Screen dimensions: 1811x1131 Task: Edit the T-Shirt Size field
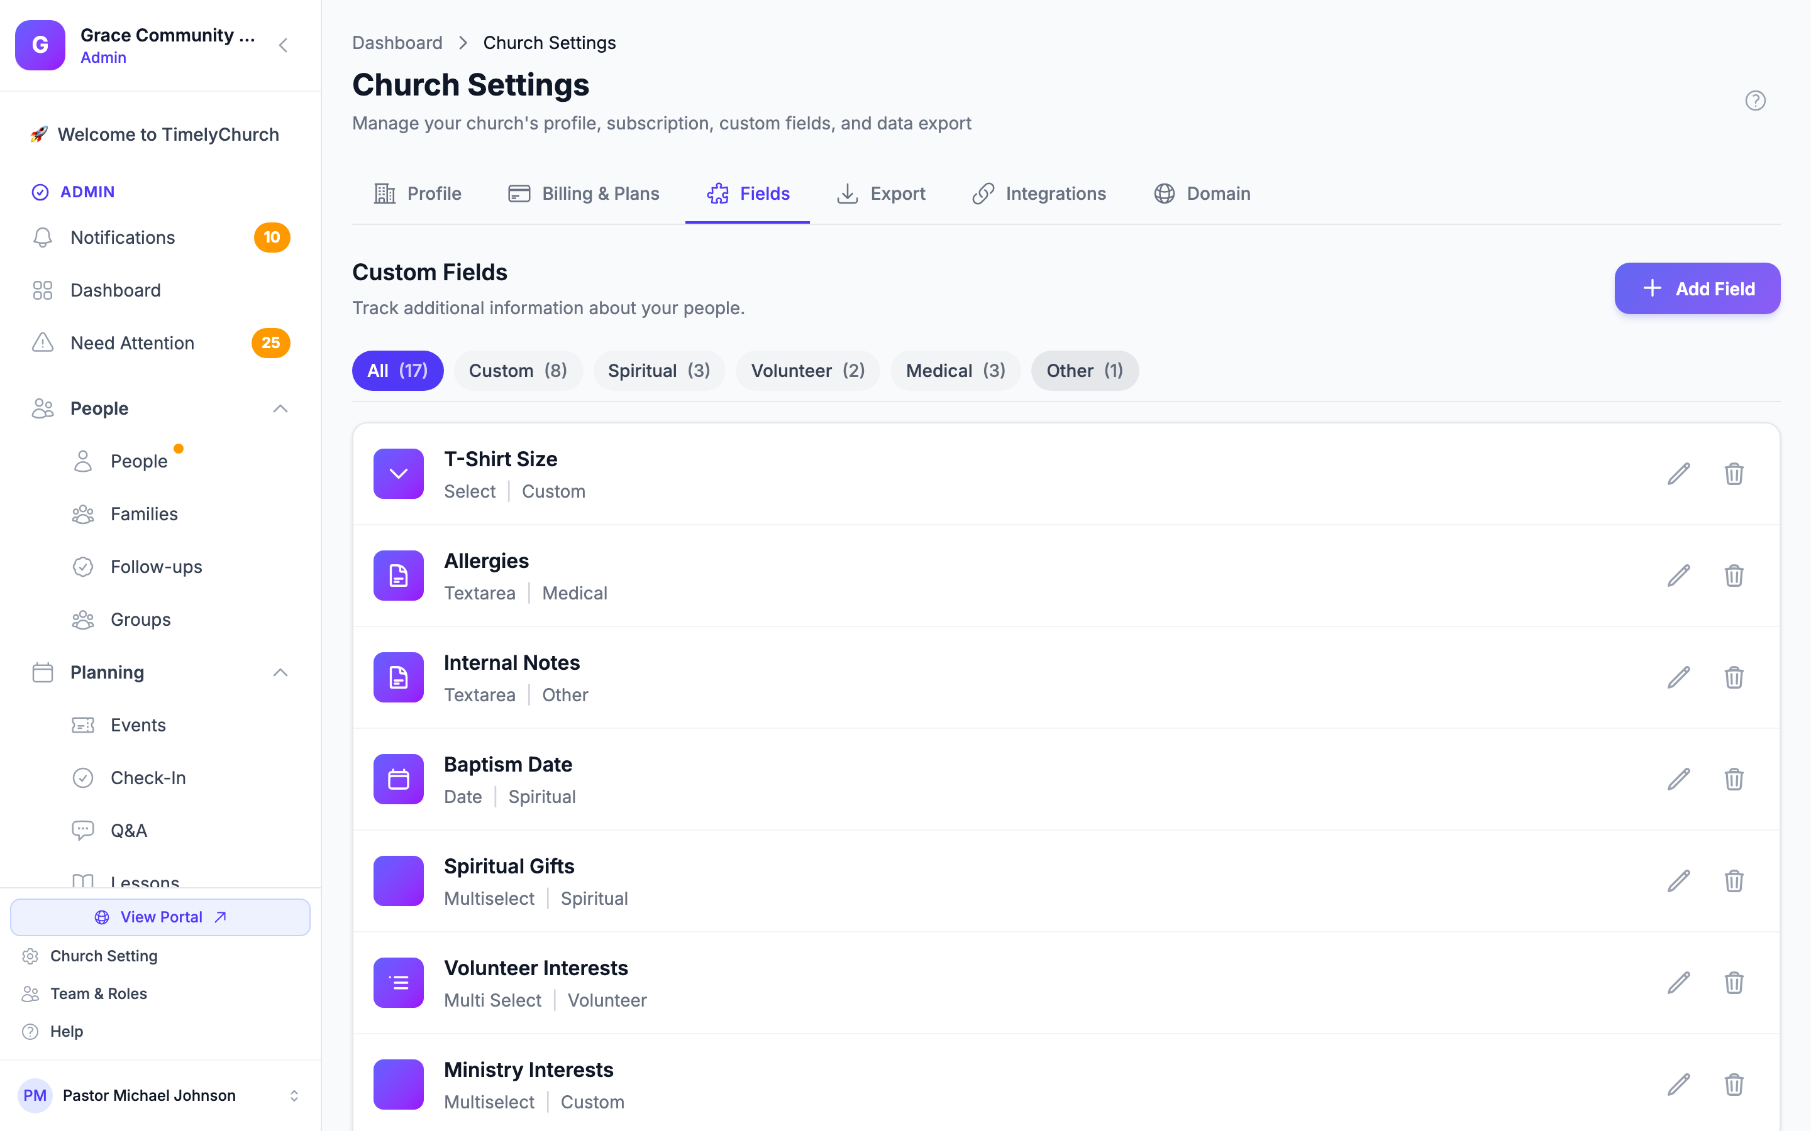(1678, 474)
